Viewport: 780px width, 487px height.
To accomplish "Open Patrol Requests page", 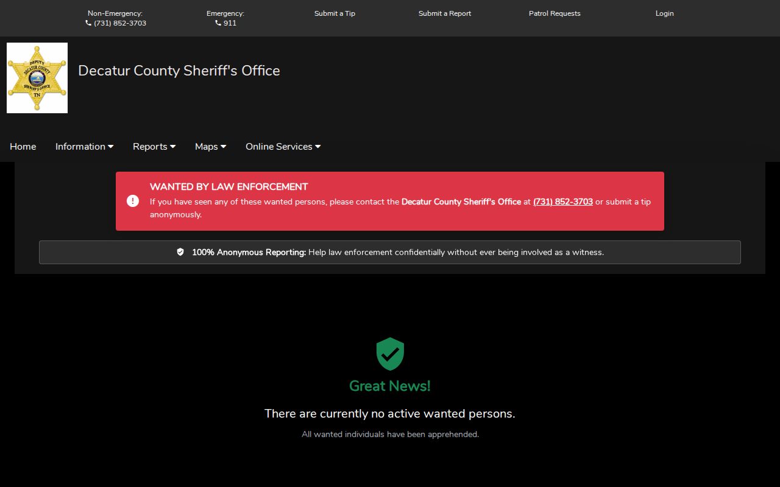I will click(555, 13).
